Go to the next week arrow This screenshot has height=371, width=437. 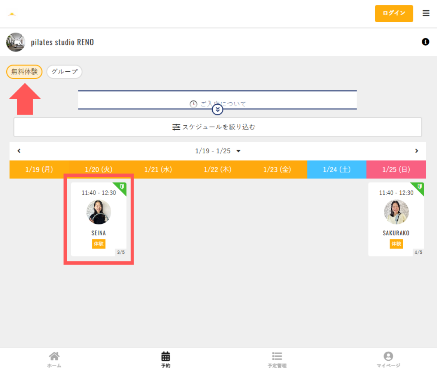pos(416,151)
